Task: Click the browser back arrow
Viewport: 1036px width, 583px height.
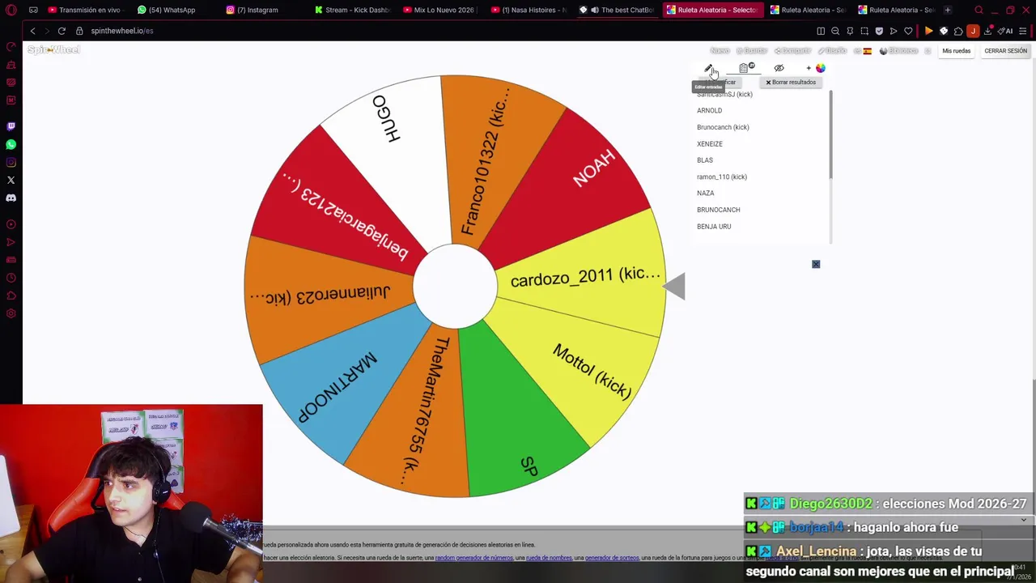Action: coord(32,31)
